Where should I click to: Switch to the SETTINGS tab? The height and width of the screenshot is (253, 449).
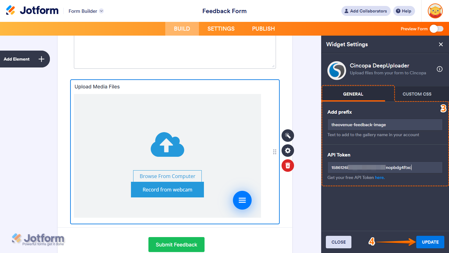coord(221,29)
